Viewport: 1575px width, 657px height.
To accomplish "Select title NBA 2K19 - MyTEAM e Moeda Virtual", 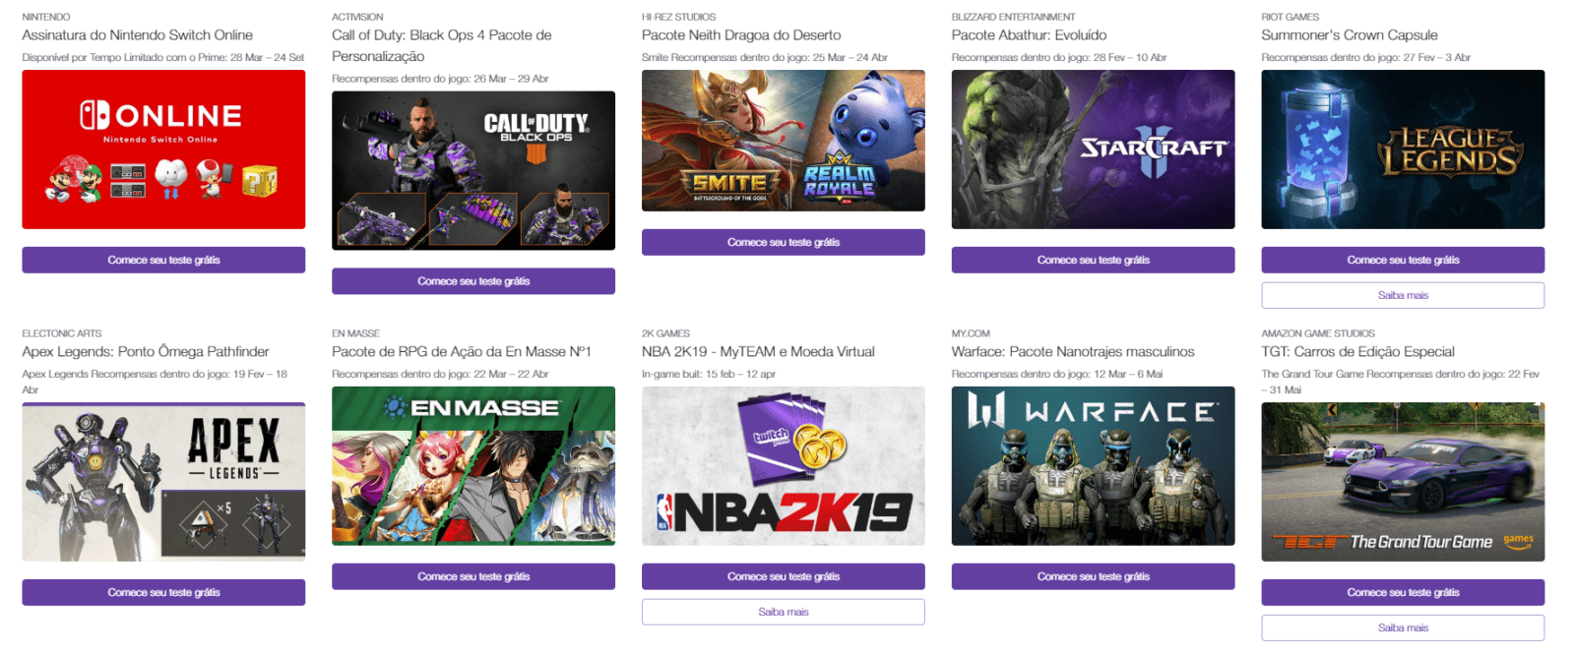I will [758, 352].
